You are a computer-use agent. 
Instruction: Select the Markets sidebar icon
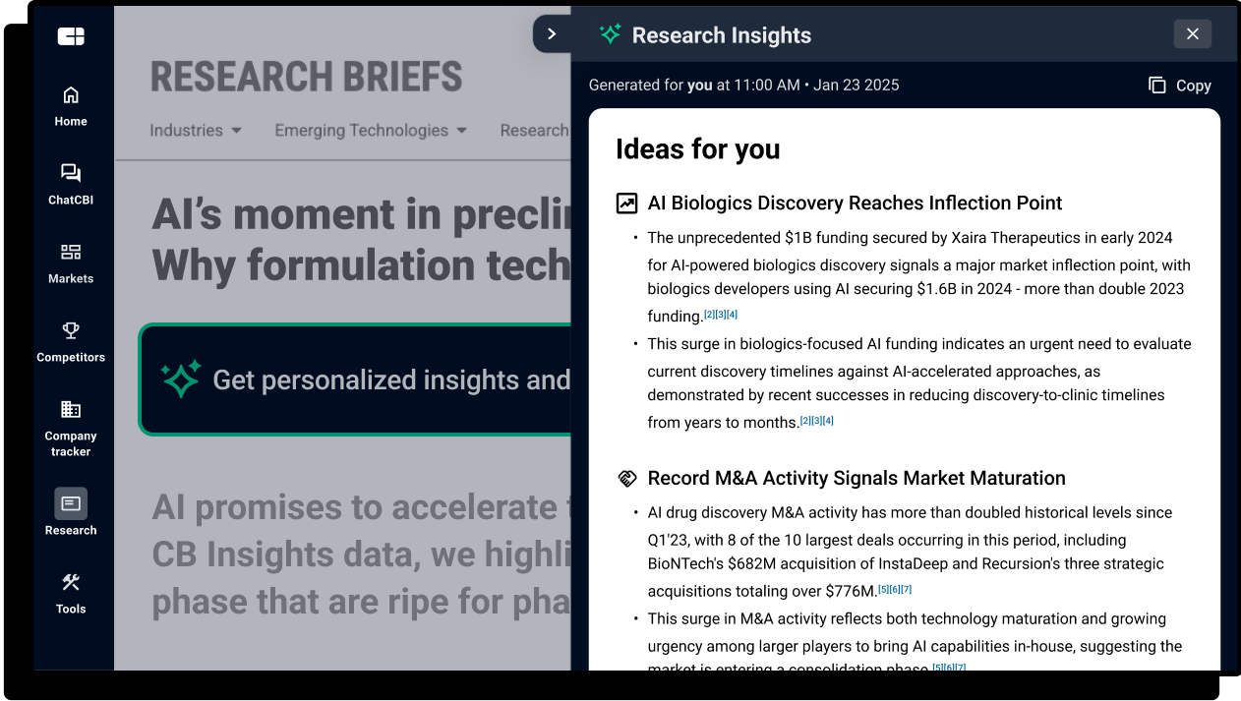[70, 263]
